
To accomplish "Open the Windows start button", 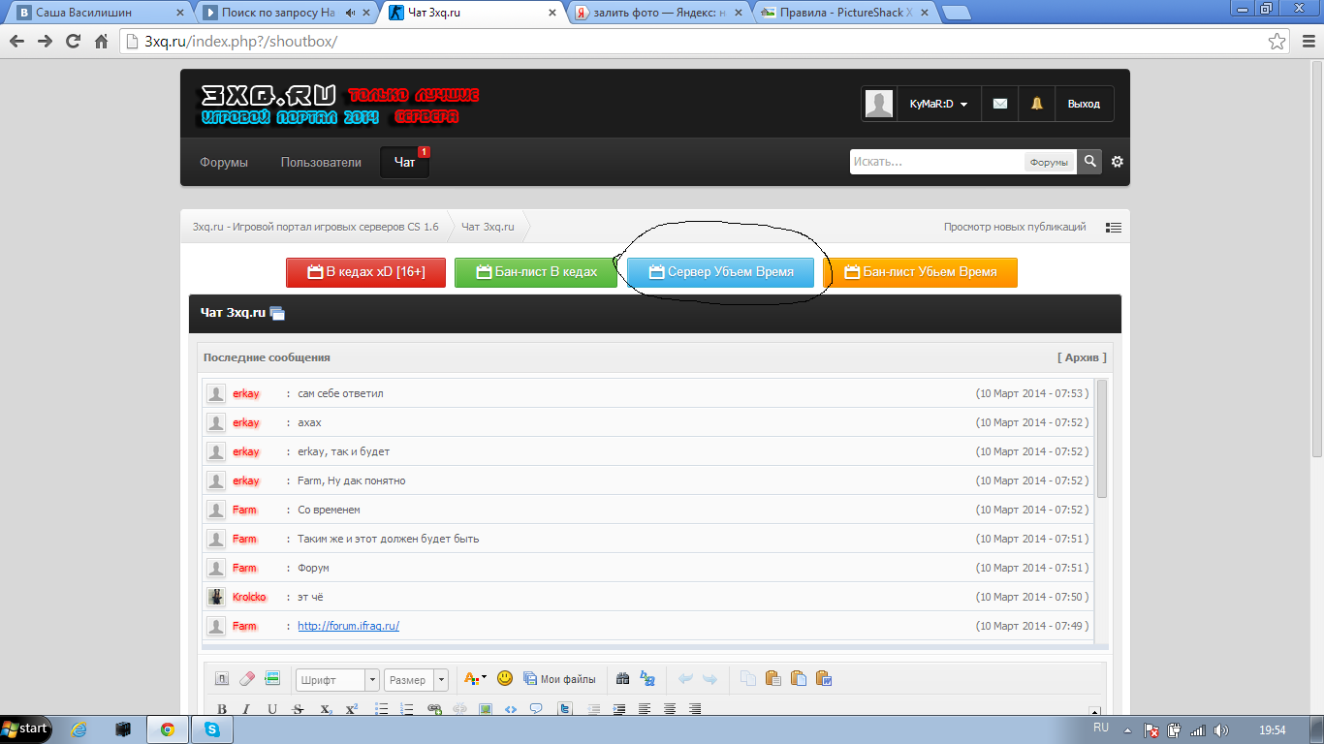I will (x=26, y=728).
